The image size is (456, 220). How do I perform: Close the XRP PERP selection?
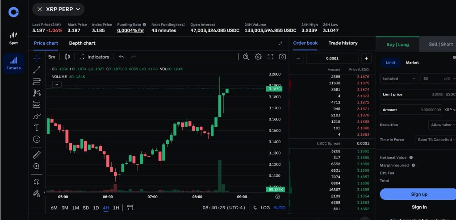[x=40, y=9]
